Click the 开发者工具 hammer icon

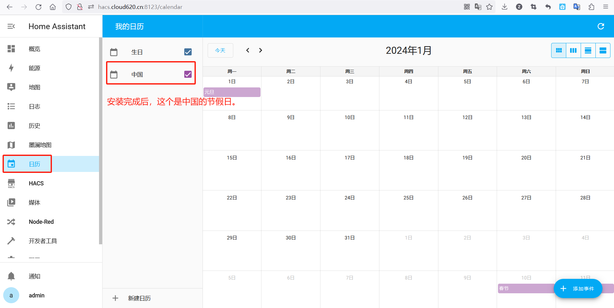(x=11, y=241)
